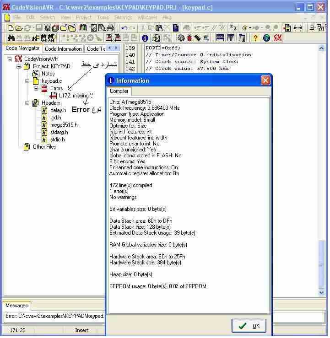Image resolution: width=330 pixels, height=338 pixels.
Task: Switch to the Code Information tab
Action: click(x=63, y=49)
